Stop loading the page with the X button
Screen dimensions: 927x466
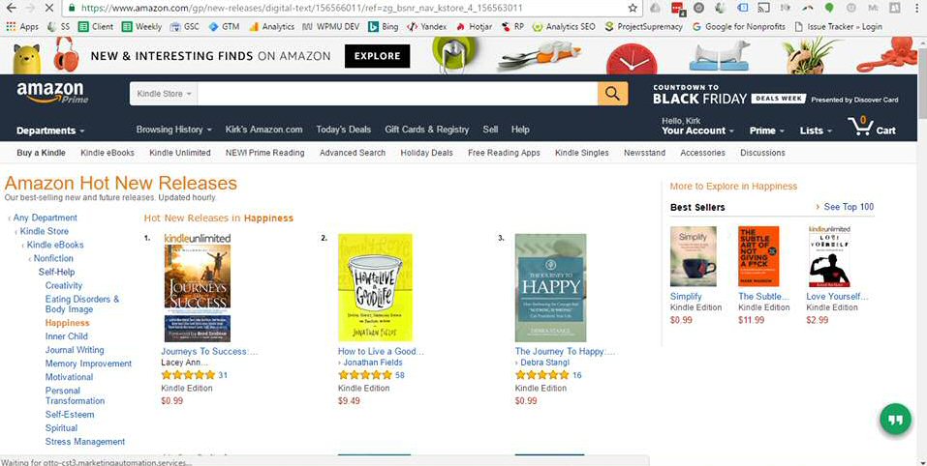(x=49, y=9)
